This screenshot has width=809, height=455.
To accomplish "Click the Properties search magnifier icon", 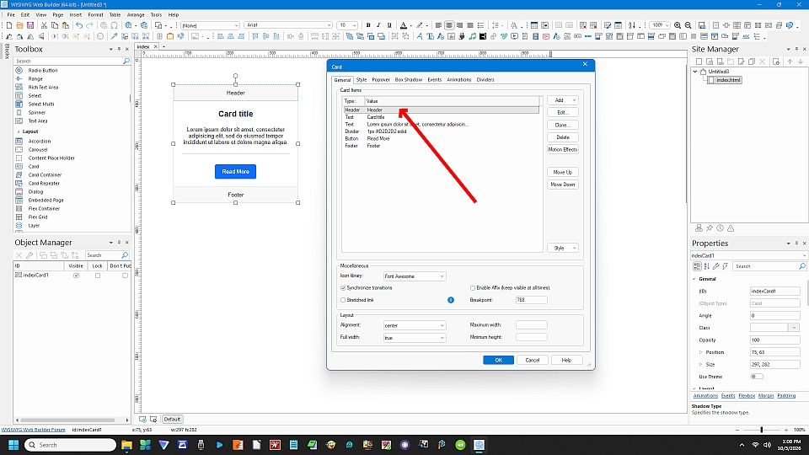I will [801, 266].
